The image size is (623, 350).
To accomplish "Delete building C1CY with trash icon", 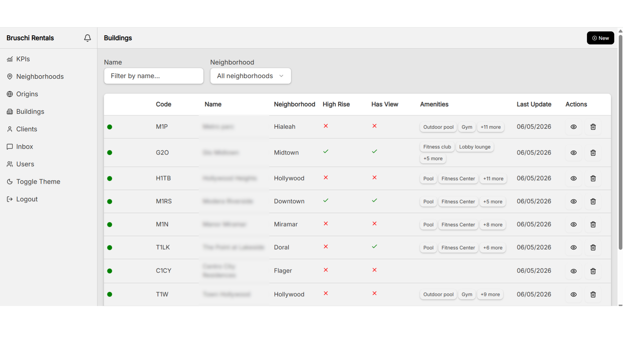I will point(593,271).
